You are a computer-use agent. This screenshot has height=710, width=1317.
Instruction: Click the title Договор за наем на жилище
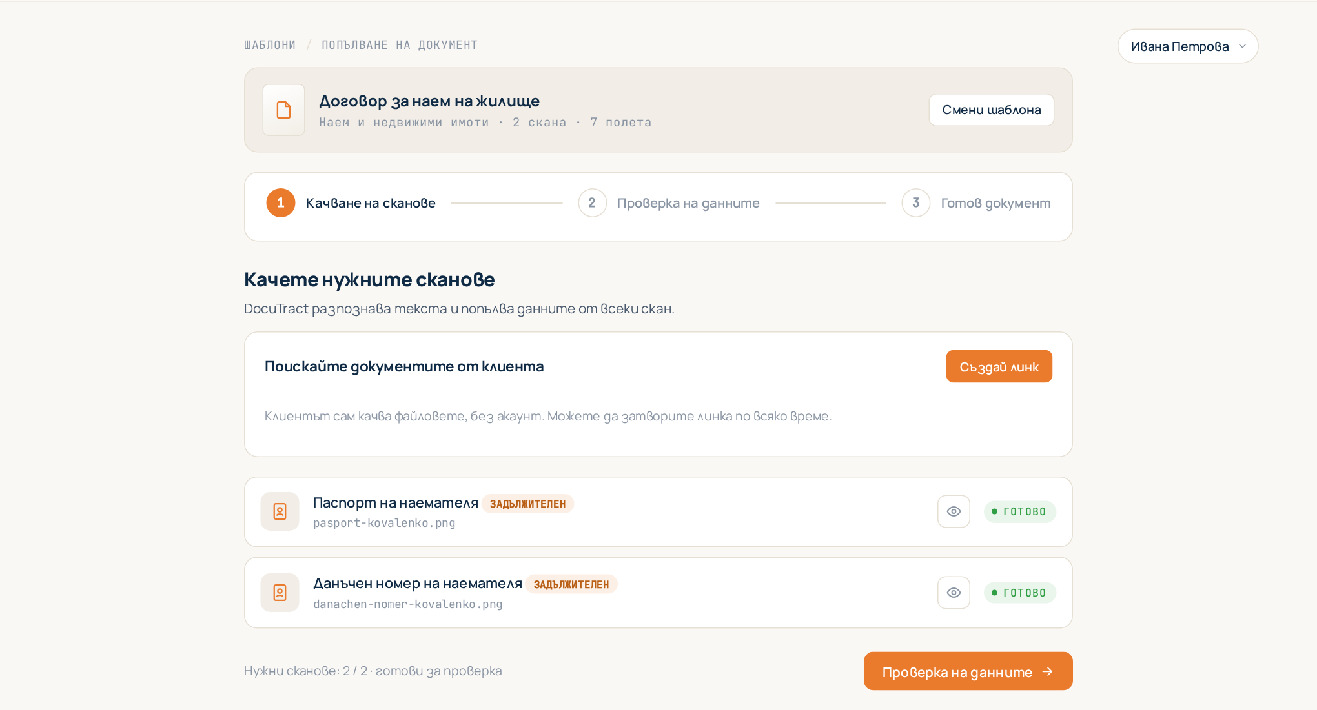(429, 101)
